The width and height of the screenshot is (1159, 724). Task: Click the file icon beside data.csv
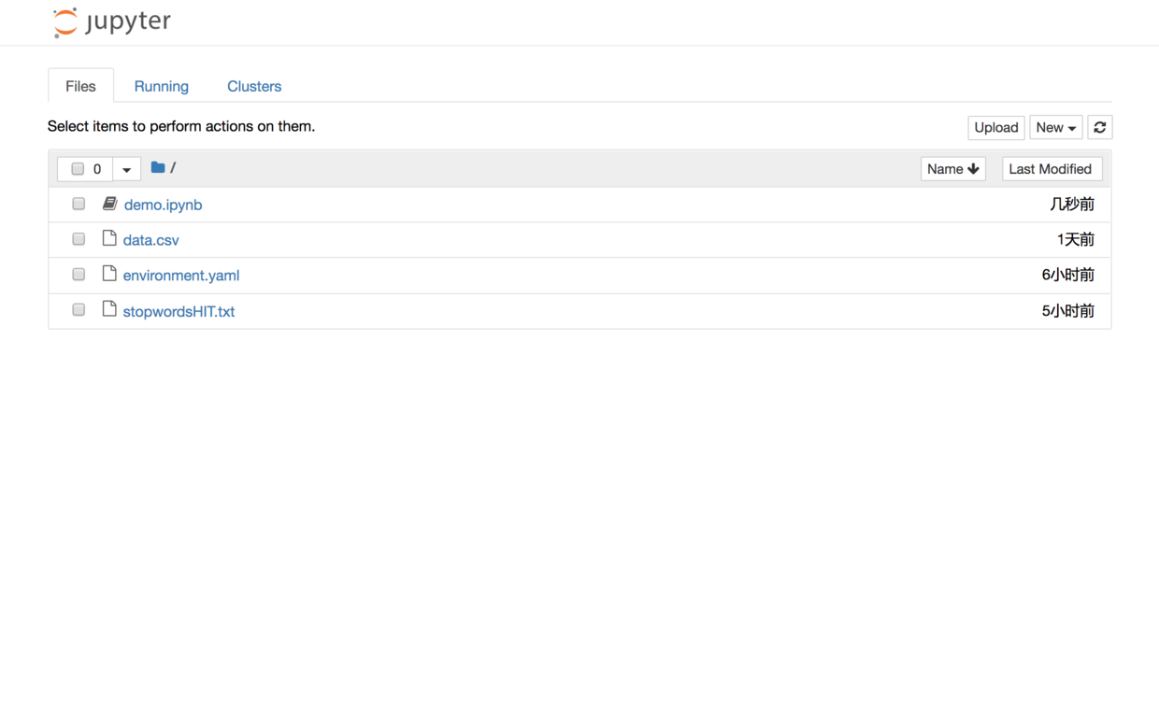(x=109, y=239)
